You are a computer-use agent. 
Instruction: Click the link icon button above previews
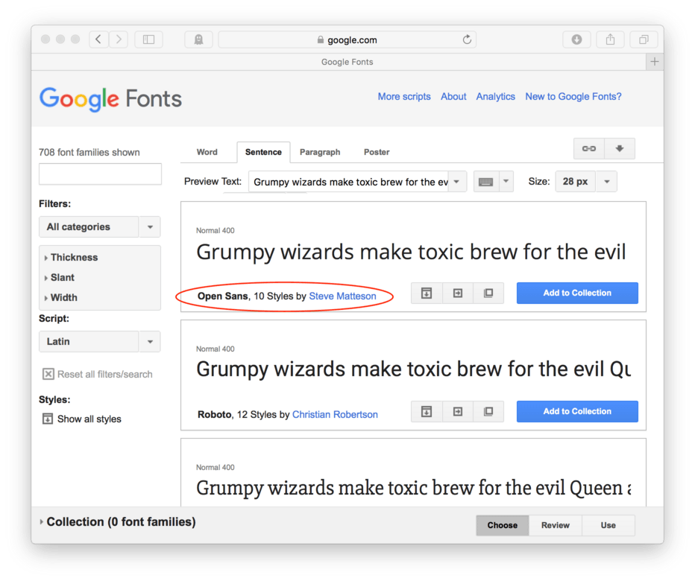588,148
